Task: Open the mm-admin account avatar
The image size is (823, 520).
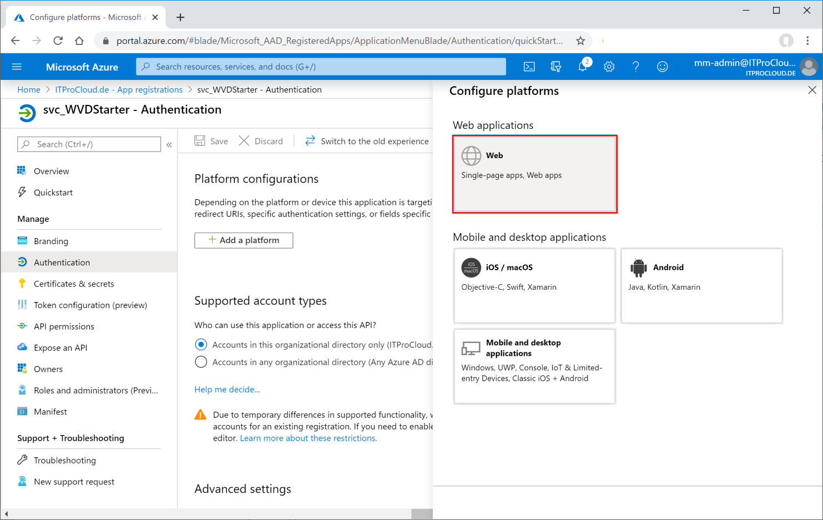Action: pyautogui.click(x=809, y=67)
